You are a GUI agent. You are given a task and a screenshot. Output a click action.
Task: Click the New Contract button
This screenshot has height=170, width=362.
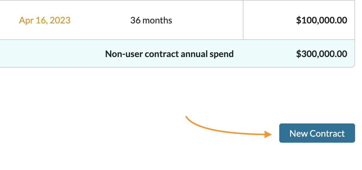317,133
